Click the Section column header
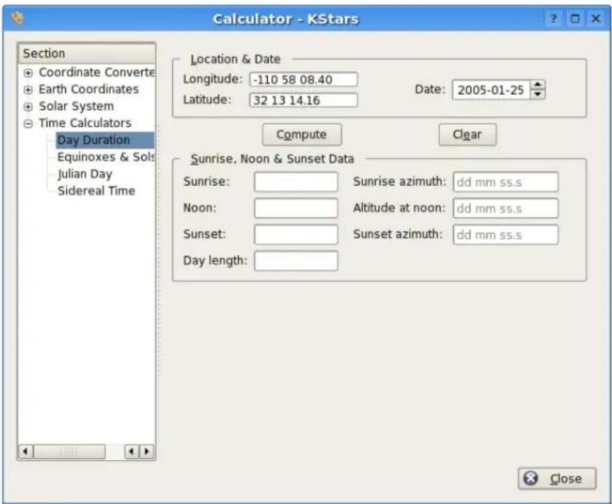This screenshot has height=504, width=612. pos(86,53)
